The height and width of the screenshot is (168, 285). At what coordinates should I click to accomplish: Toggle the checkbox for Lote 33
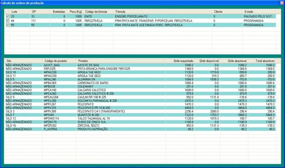click(x=7, y=16)
